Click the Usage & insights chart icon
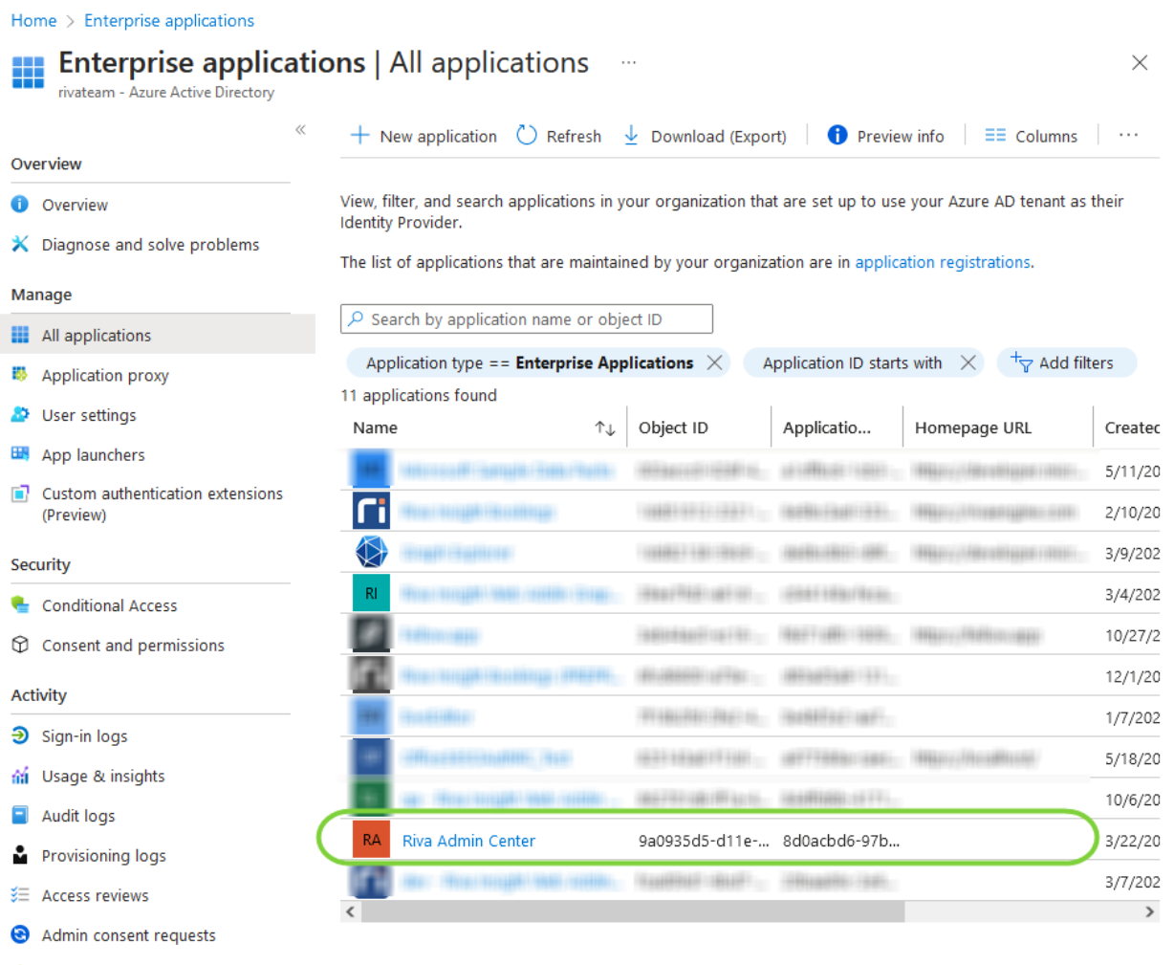 click(x=20, y=775)
